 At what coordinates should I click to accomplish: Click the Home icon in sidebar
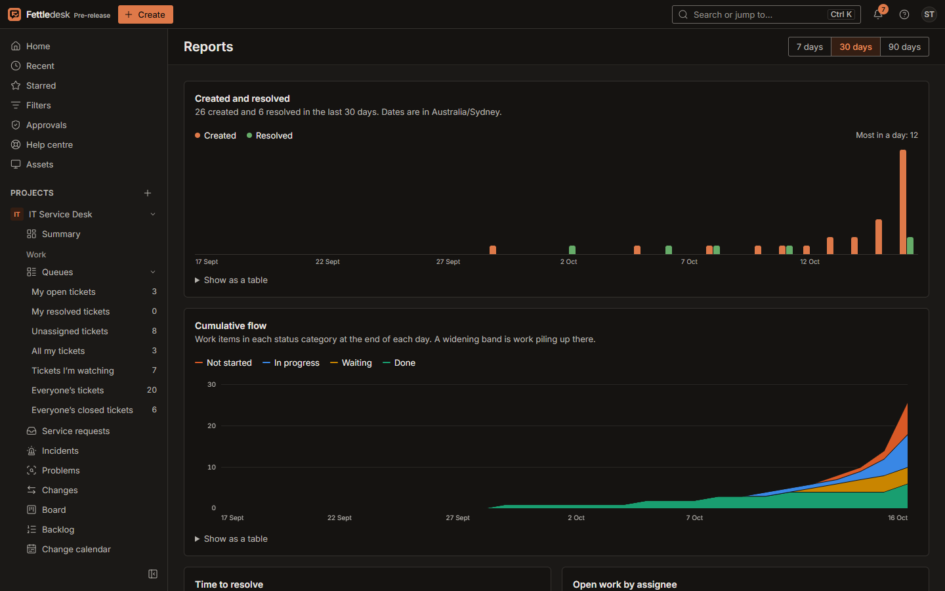tap(16, 46)
